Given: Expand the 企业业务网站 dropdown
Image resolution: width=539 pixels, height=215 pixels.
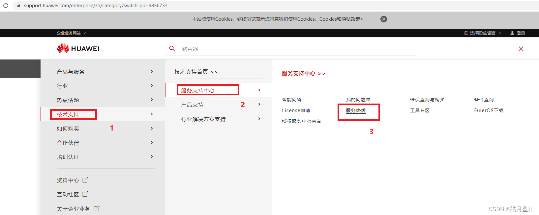Looking at the screenshot, I should (71, 33).
